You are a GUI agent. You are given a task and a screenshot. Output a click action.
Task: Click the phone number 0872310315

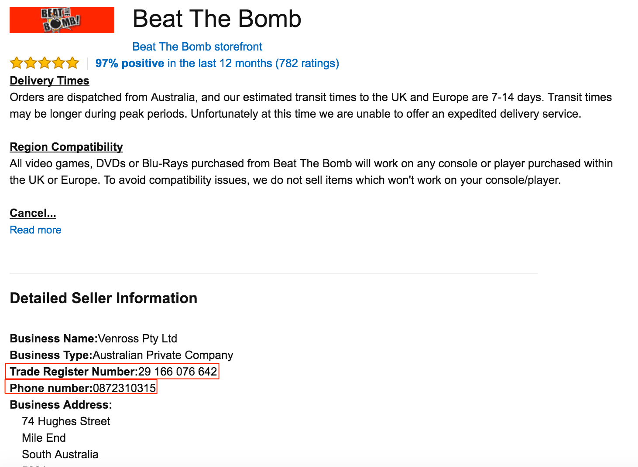click(x=124, y=388)
